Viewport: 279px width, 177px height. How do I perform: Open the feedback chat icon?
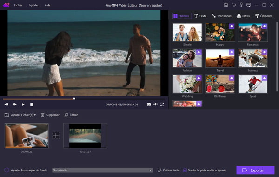(249, 5)
